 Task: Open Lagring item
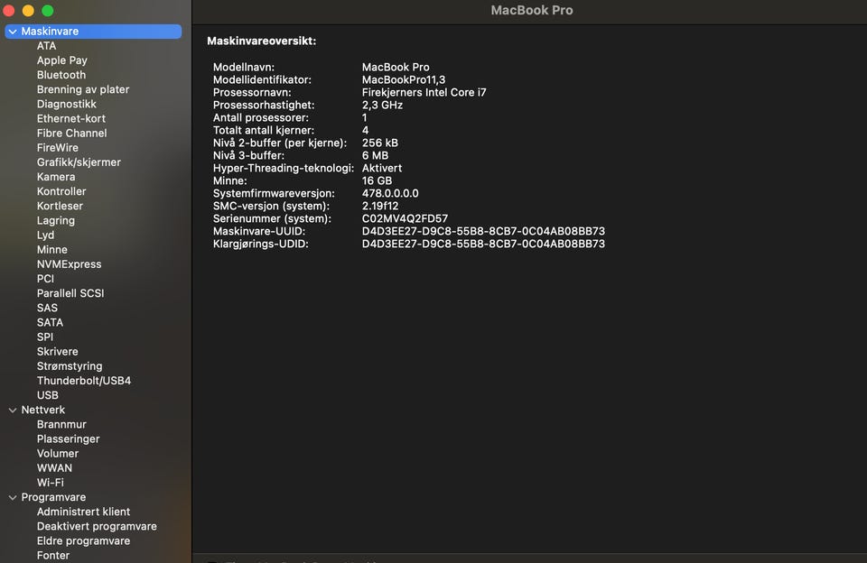(x=56, y=220)
